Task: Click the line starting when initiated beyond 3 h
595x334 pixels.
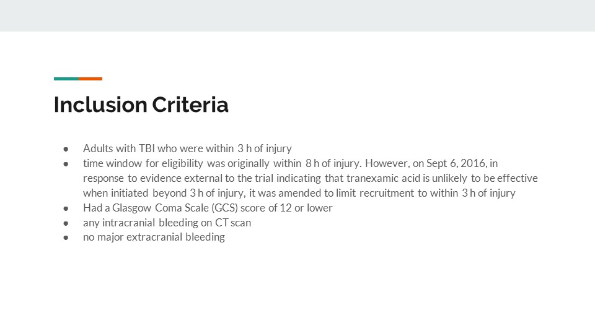Action: click(299, 193)
